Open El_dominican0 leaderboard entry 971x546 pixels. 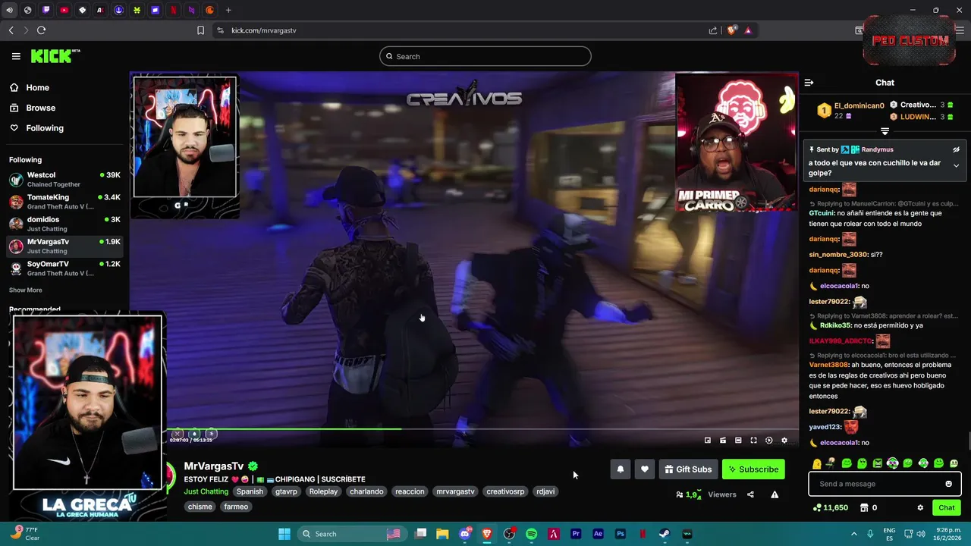[850, 111]
